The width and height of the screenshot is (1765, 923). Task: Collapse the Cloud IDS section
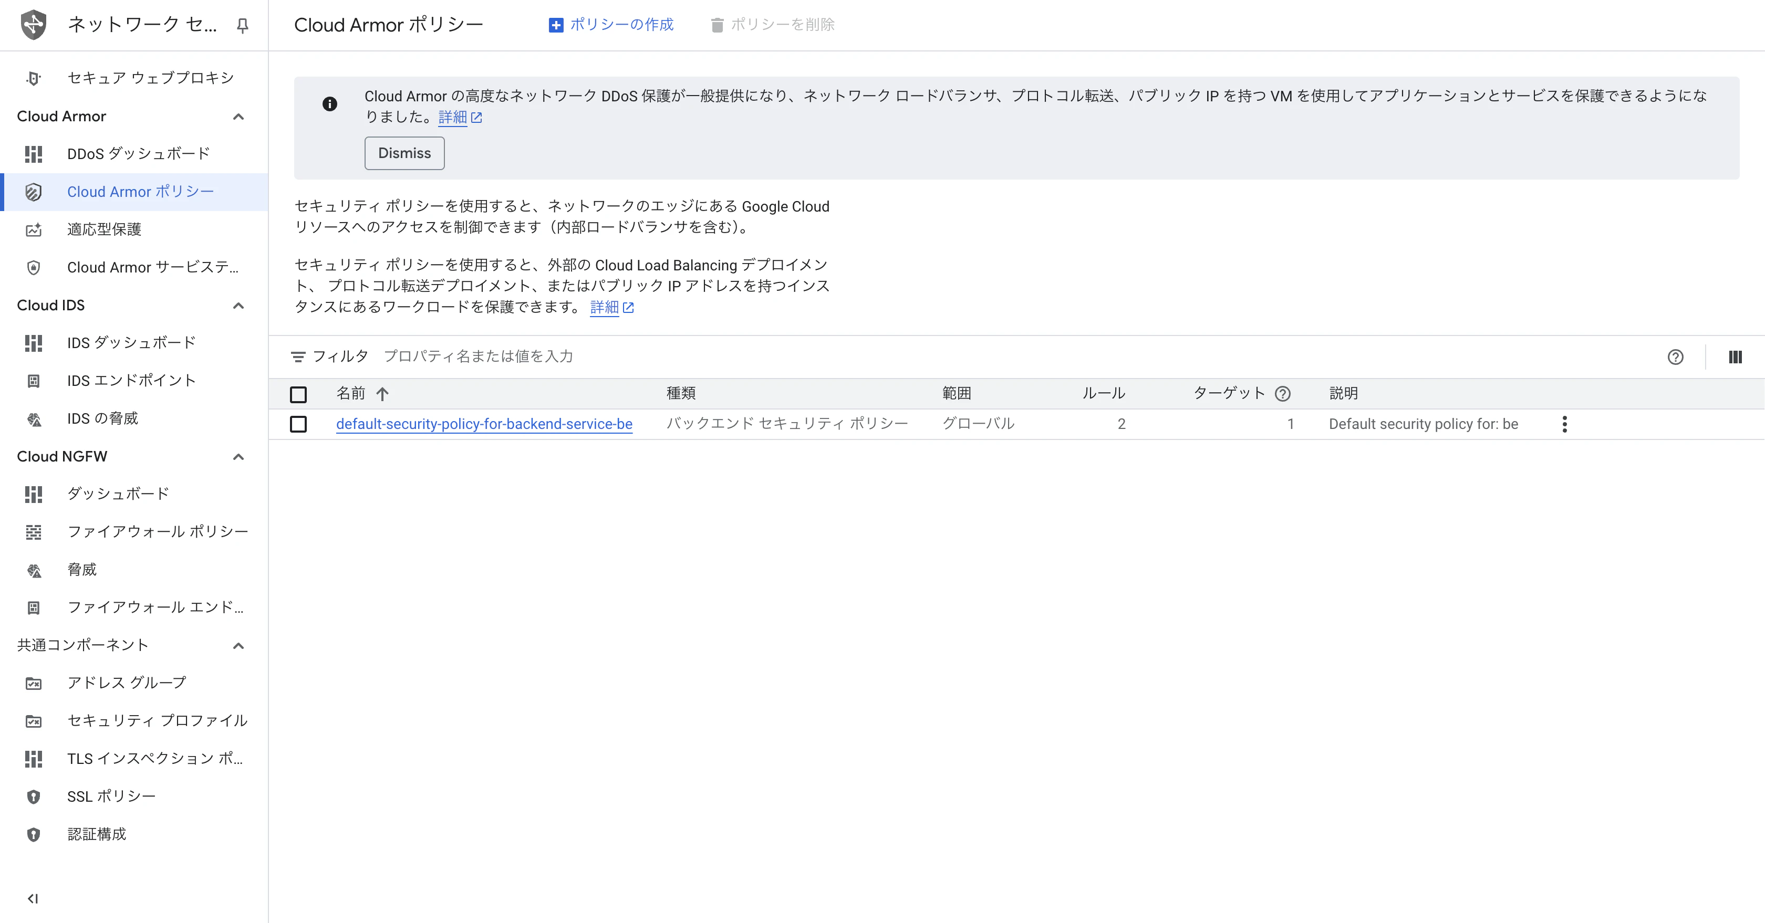238,306
